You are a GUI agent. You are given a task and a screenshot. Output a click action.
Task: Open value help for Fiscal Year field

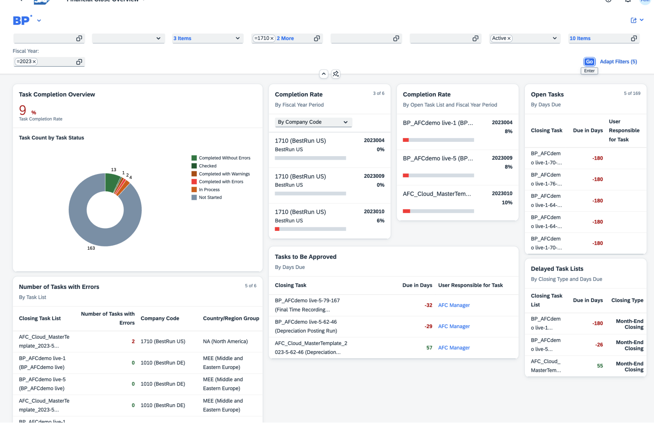tap(79, 62)
